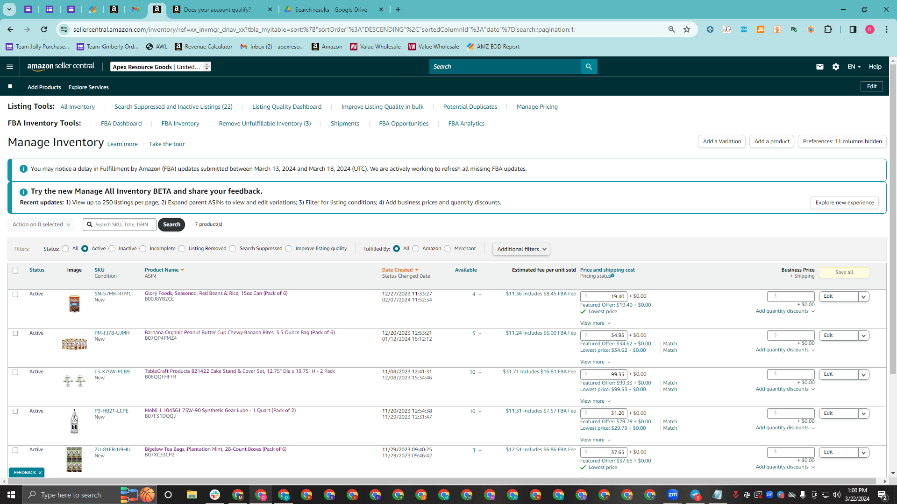897x504 pixels.
Task: Click the zoom magnifier icon in the address bar
Action: [x=672, y=29]
